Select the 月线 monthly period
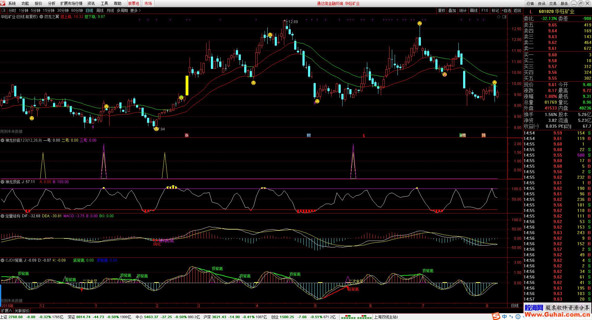592x320 pixels. tap(110, 10)
